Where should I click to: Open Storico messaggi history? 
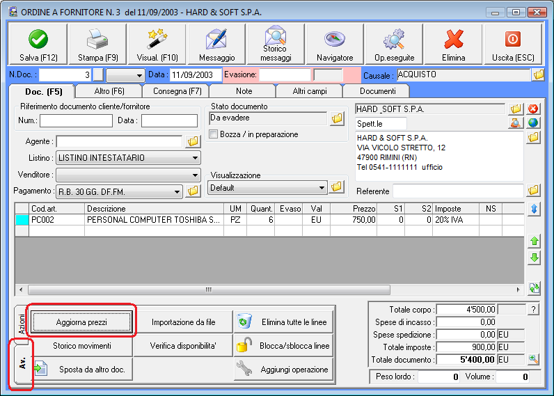276,45
